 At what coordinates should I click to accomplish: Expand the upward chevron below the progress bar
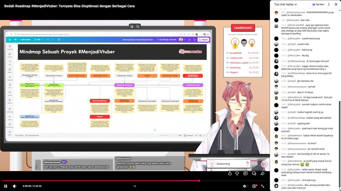pyautogui.click(x=135, y=186)
